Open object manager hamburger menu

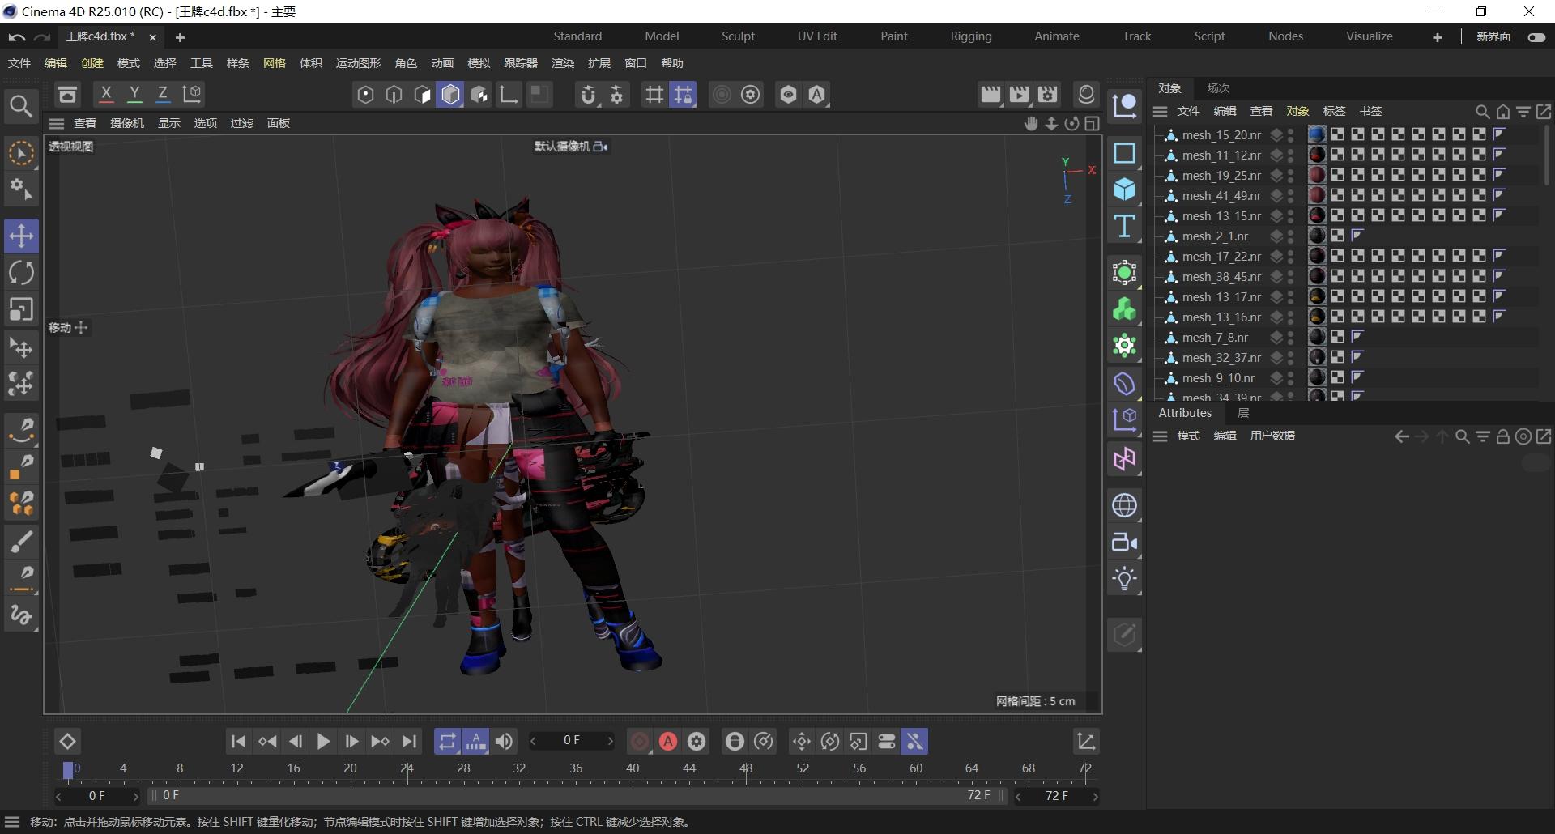pos(1160,111)
